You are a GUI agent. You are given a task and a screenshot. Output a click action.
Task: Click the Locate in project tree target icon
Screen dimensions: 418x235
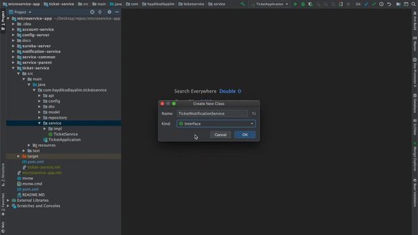coord(92,12)
